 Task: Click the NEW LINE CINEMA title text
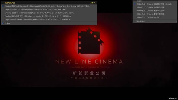tap(89, 62)
